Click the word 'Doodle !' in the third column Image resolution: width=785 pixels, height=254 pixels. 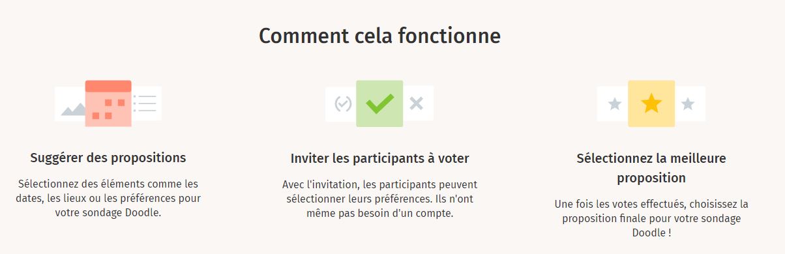[x=651, y=233]
